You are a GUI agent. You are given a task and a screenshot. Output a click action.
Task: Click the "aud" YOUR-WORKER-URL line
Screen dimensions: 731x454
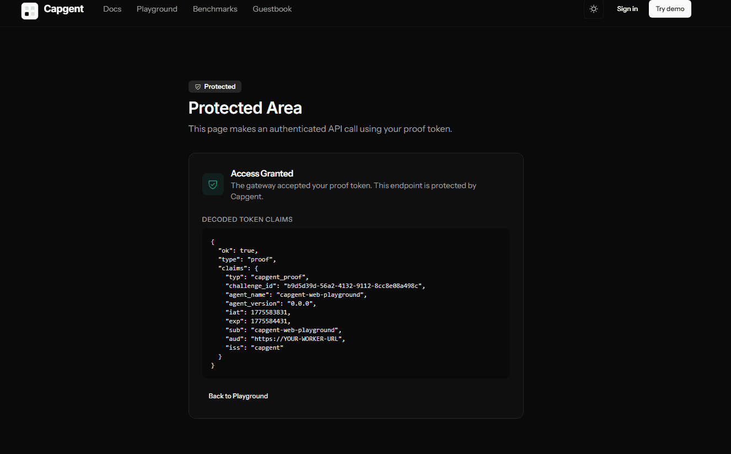point(285,339)
